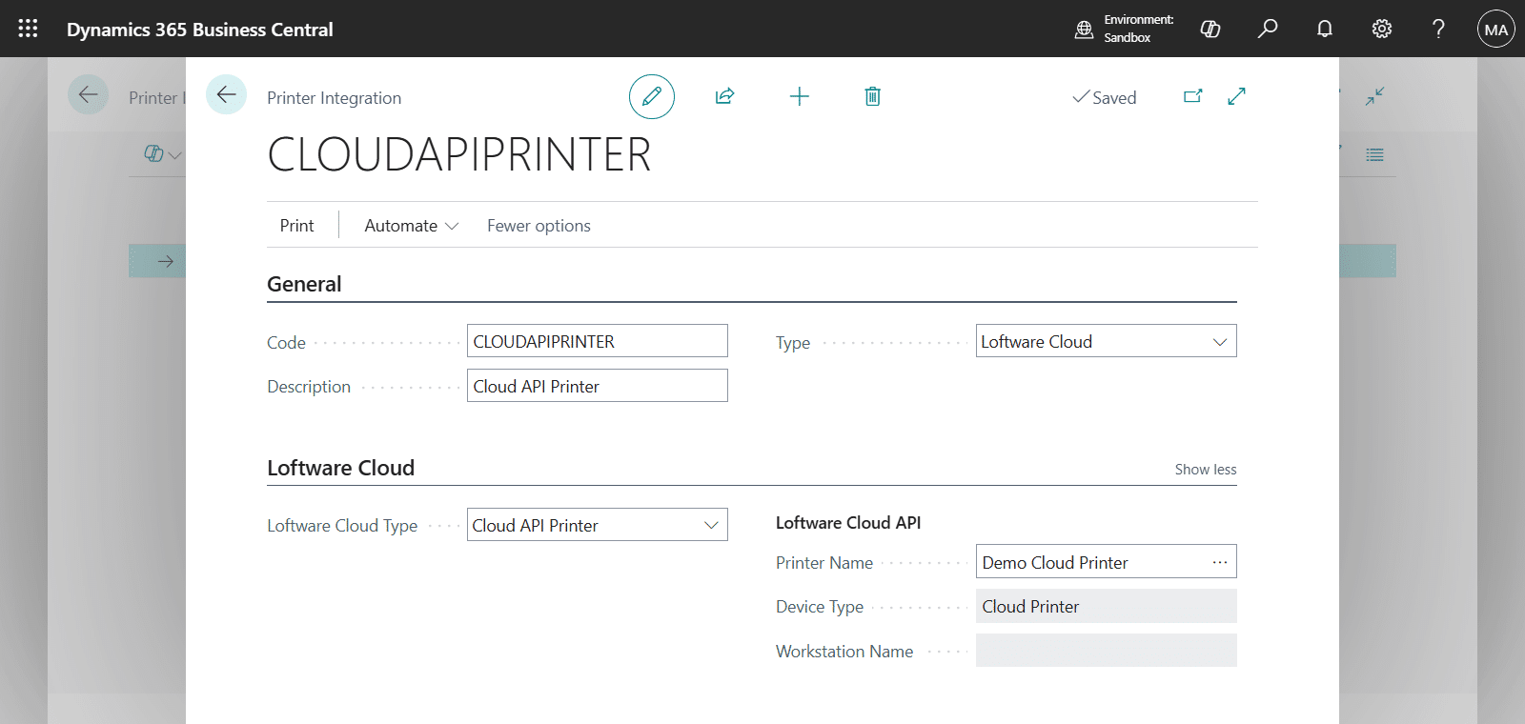This screenshot has height=724, width=1525.
Task: Open the list view icon on the background page
Action: click(x=1374, y=154)
